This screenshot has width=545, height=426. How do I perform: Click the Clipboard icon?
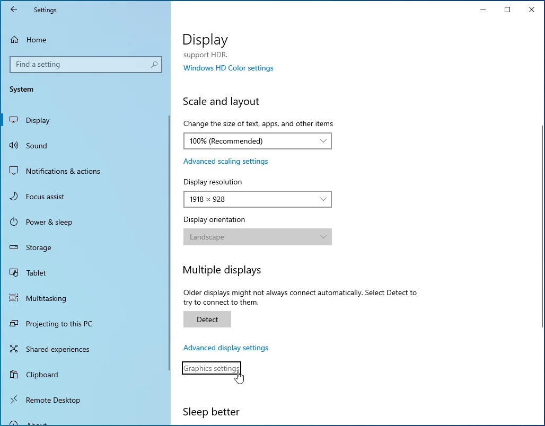14,374
